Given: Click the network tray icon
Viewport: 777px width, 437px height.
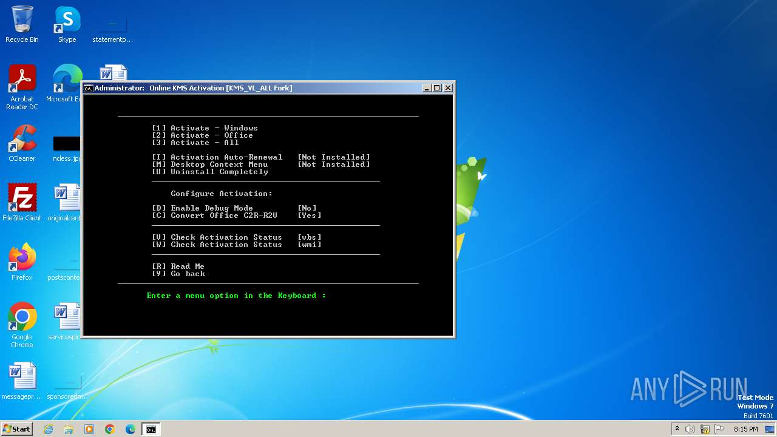Looking at the screenshot, I should (x=705, y=429).
